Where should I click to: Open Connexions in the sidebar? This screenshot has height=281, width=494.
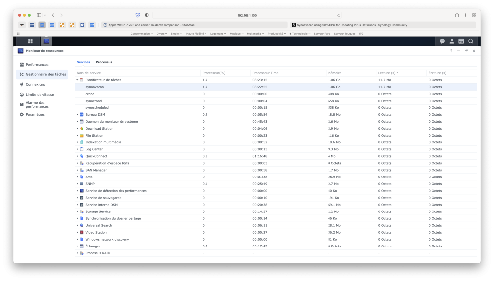coord(35,84)
